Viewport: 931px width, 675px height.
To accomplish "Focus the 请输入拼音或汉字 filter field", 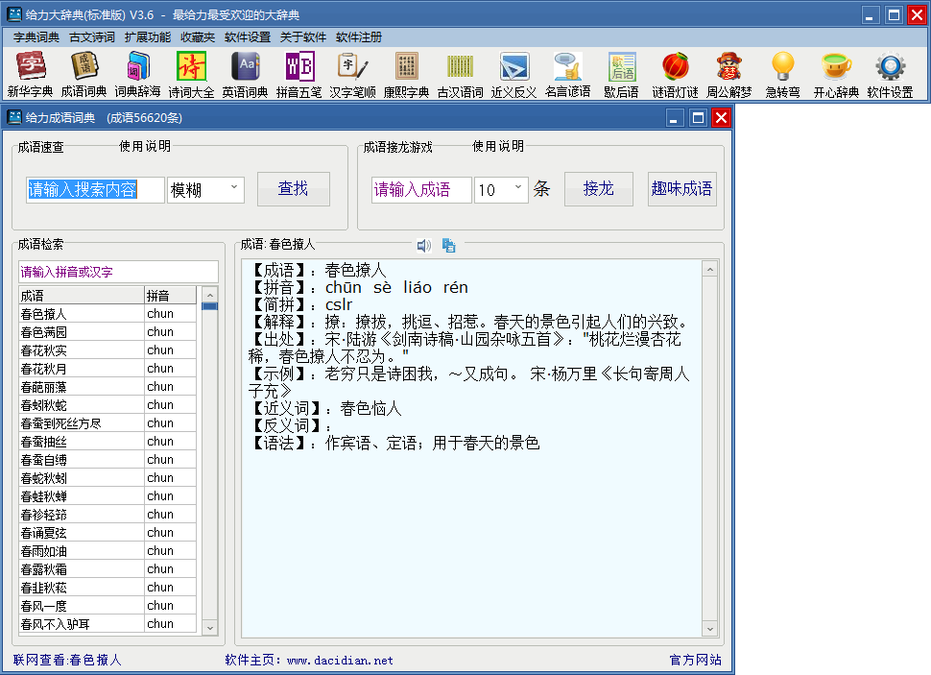I will point(118,272).
